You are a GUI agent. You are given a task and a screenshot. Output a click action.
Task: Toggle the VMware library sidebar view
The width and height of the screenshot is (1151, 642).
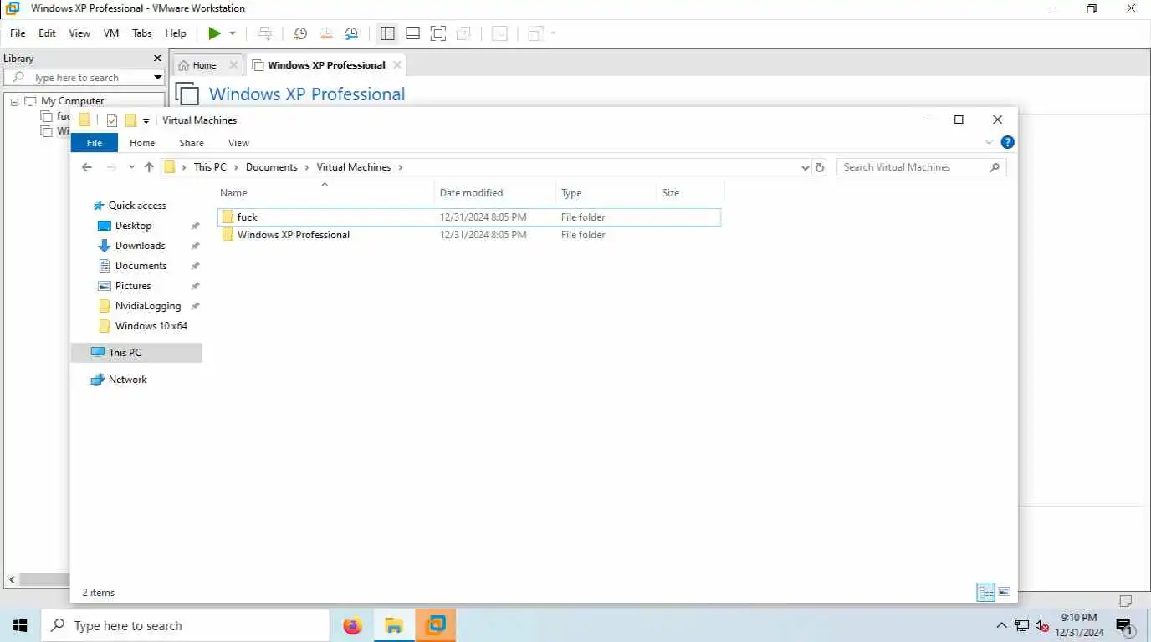pos(387,33)
